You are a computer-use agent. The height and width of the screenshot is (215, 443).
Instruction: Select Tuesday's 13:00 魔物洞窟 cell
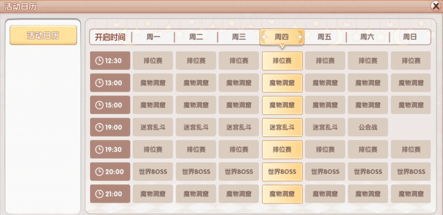196,83
